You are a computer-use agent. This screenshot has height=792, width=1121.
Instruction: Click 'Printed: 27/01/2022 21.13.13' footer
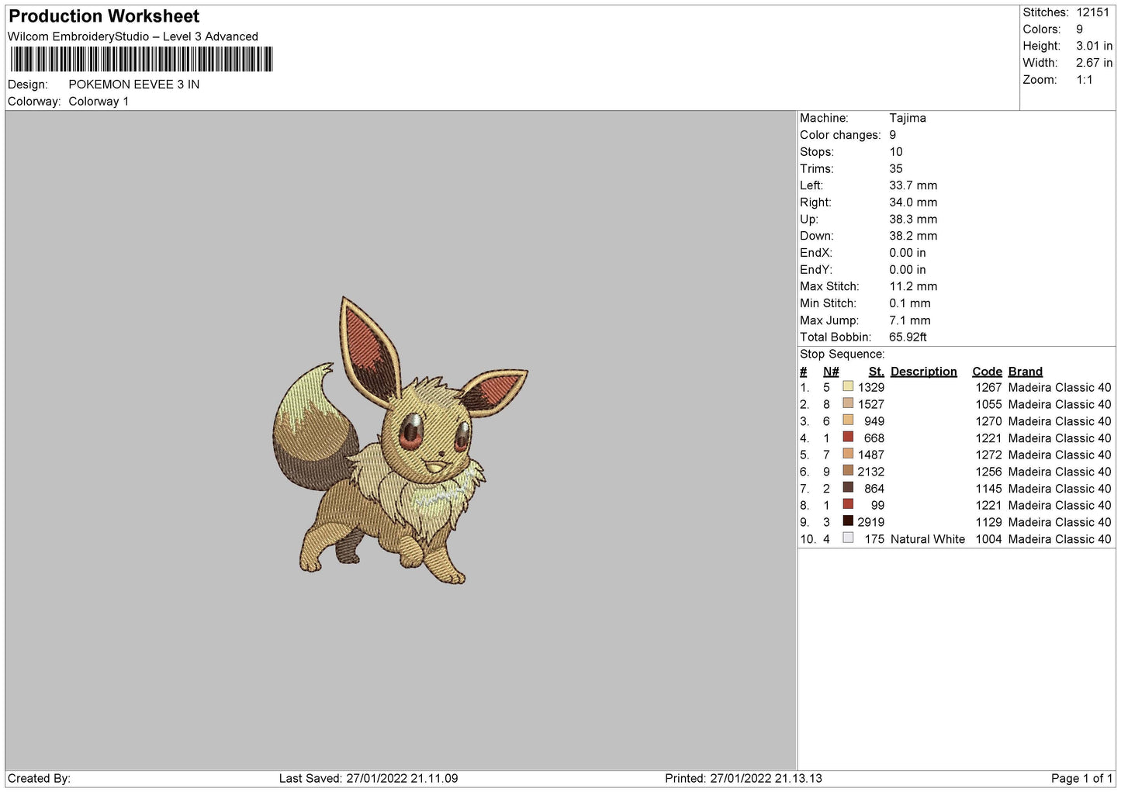click(x=743, y=778)
